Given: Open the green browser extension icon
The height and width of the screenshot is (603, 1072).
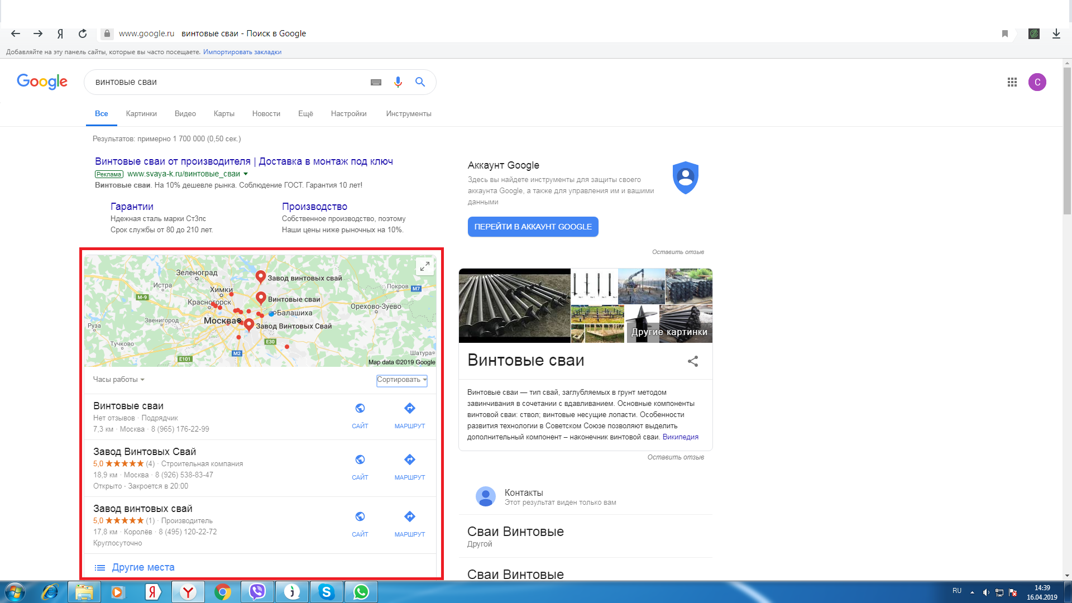Looking at the screenshot, I should [x=1034, y=33].
